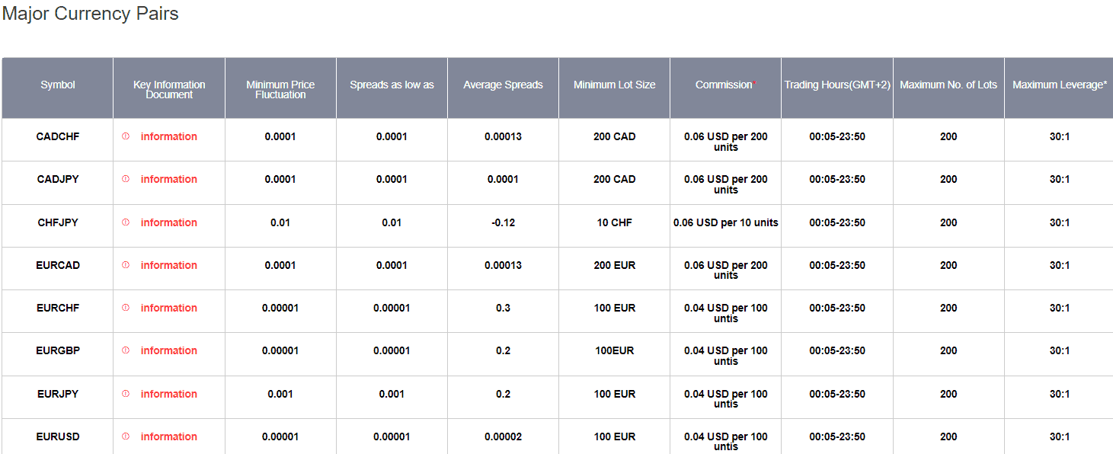Click CADCHF maximum lots value 200
The image size is (1113, 454).
pyautogui.click(x=948, y=136)
